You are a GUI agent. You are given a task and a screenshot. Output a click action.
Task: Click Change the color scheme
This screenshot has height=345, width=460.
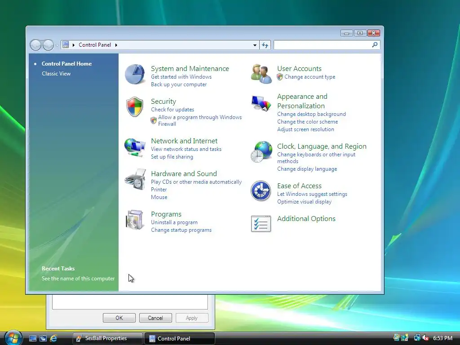pos(307,122)
